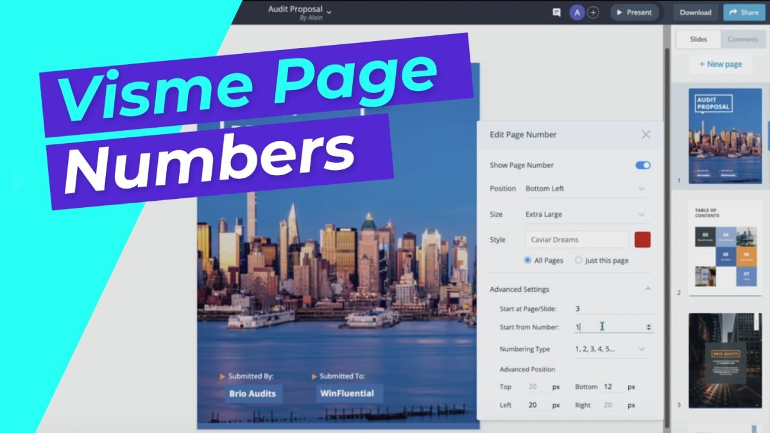The height and width of the screenshot is (433, 770).
Task: Toggle the Show Page Number switch
Action: (x=643, y=165)
